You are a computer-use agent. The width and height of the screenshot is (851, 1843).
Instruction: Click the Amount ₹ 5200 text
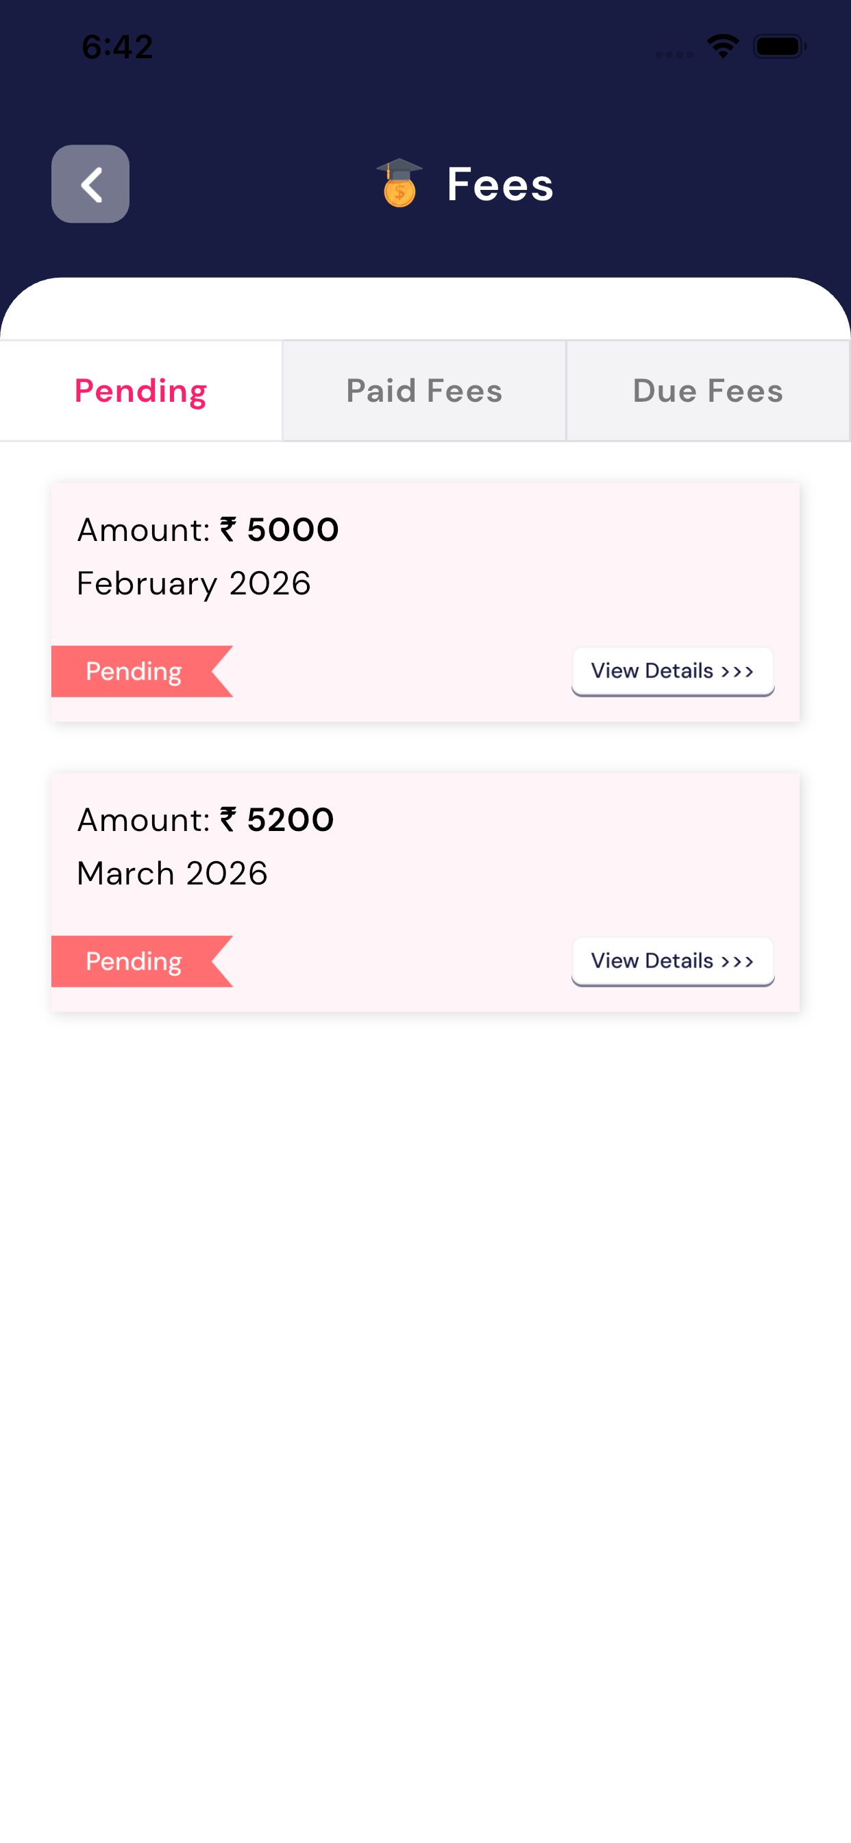[x=206, y=819]
